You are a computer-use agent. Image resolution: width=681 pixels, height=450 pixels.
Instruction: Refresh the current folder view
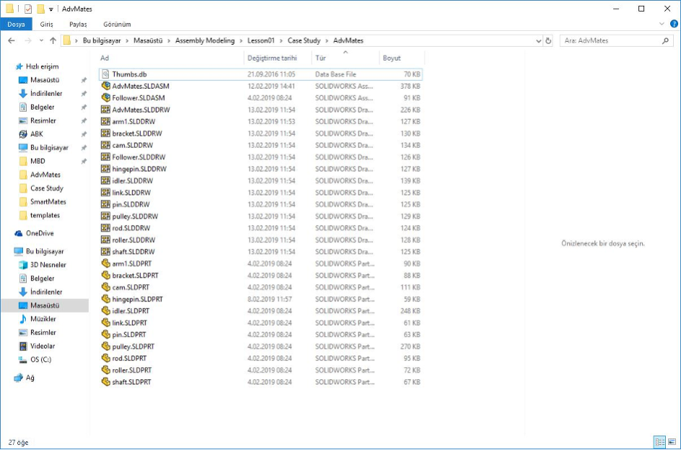pos(549,40)
